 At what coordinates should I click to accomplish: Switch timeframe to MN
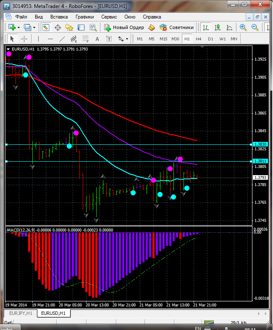coord(234,39)
